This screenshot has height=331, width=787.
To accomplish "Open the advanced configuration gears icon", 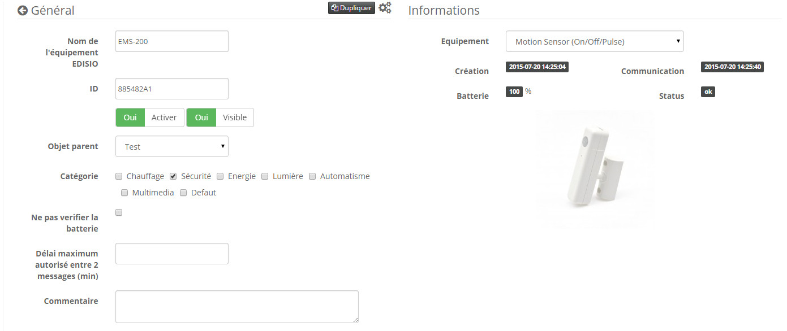I will [x=385, y=8].
